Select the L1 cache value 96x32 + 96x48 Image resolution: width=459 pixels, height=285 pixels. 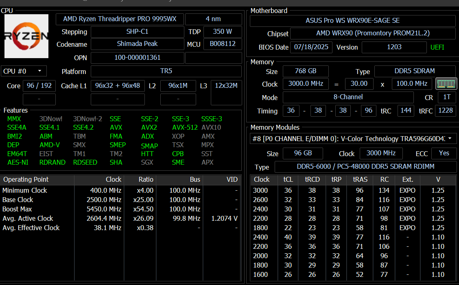coord(118,86)
